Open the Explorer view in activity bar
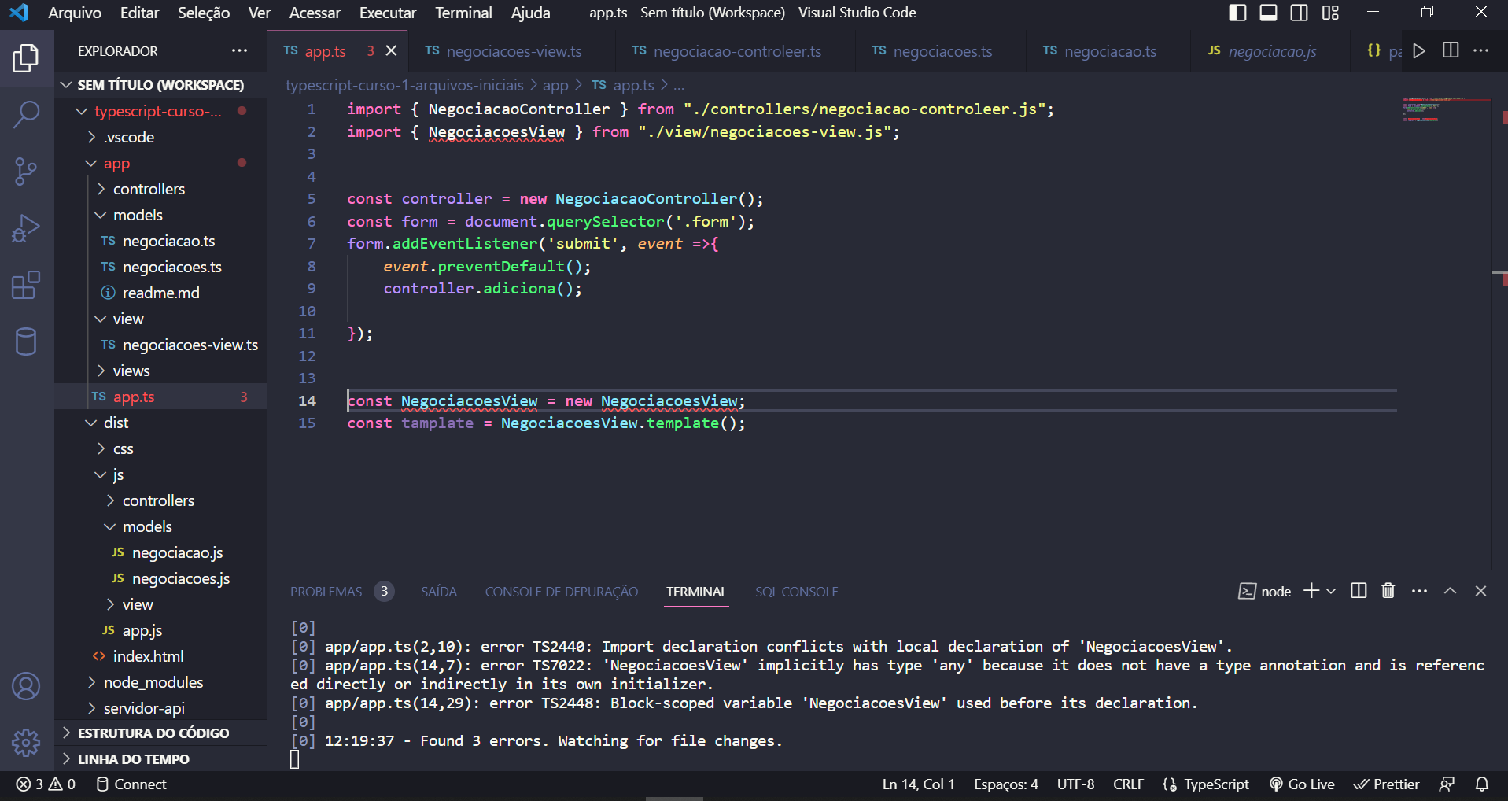This screenshot has height=801, width=1508. [26, 57]
